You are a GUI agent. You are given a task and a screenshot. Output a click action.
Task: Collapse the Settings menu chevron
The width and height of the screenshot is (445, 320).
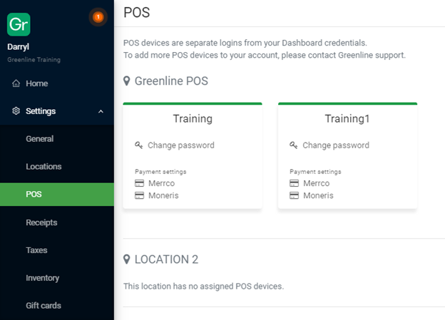101,111
